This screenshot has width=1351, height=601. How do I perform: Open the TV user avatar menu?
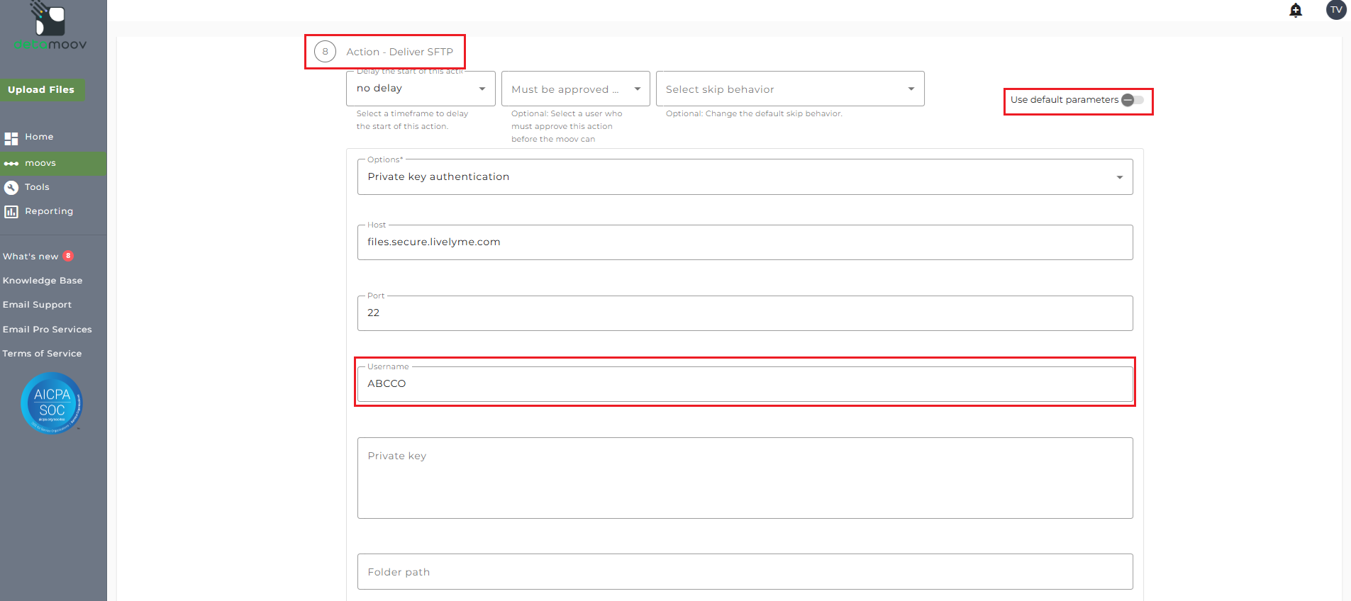1336,10
